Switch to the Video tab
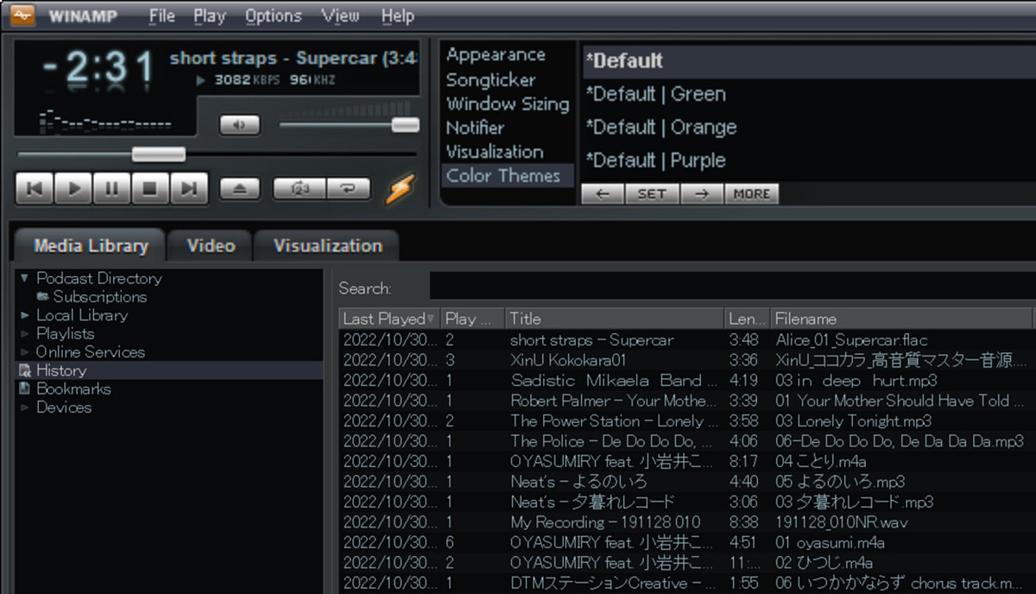 211,245
